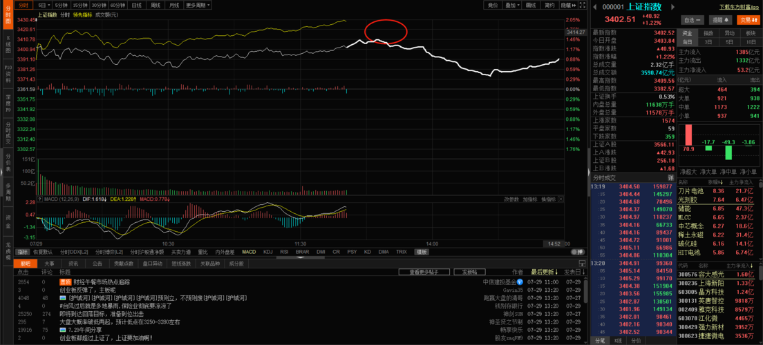Click 竞价 auction button

coord(493,5)
